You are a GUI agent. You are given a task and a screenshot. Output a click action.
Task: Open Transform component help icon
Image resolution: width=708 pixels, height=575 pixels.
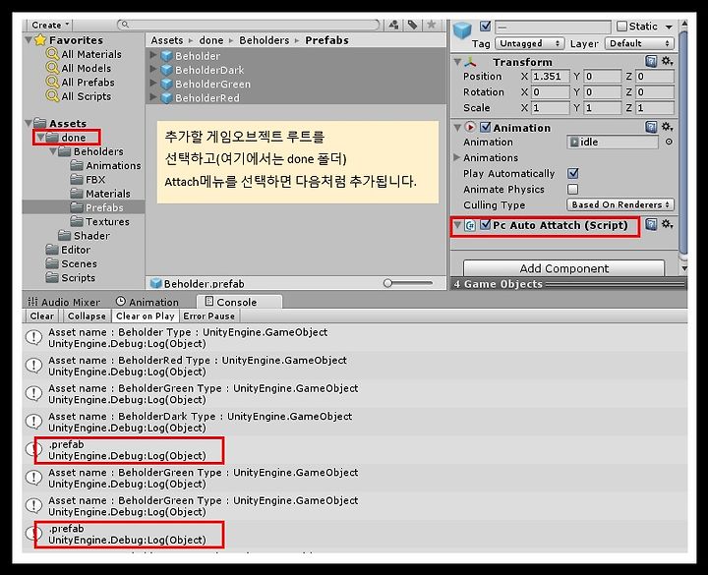(x=651, y=61)
